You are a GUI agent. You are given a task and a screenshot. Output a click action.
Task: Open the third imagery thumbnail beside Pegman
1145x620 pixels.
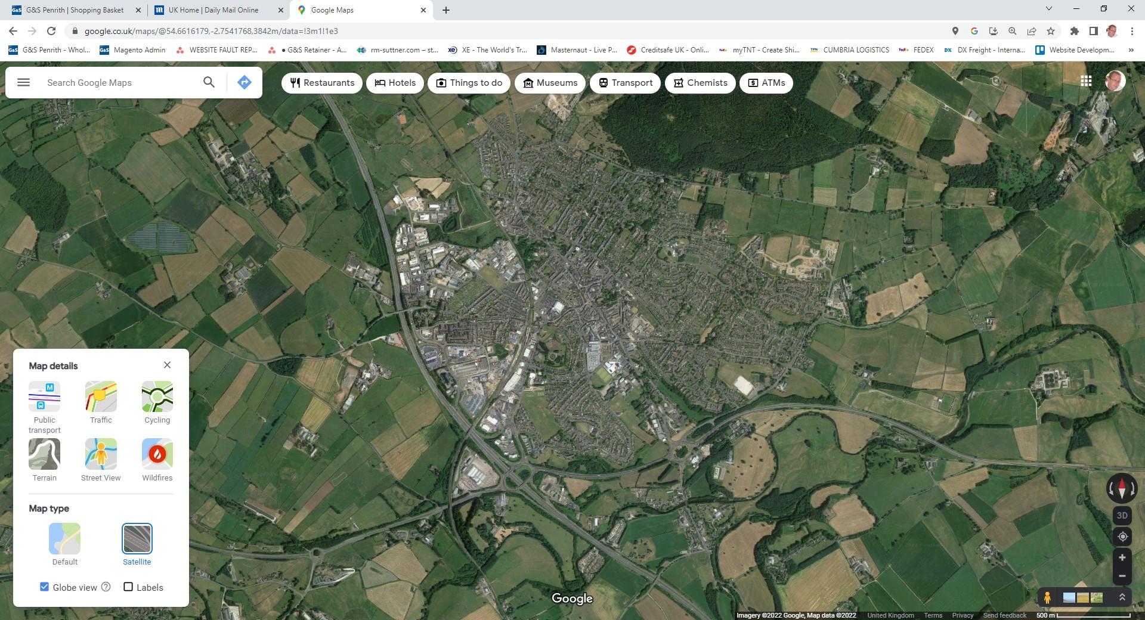(1097, 597)
